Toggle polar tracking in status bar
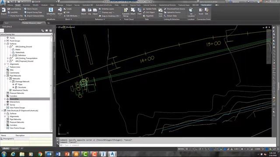 (200, 149)
